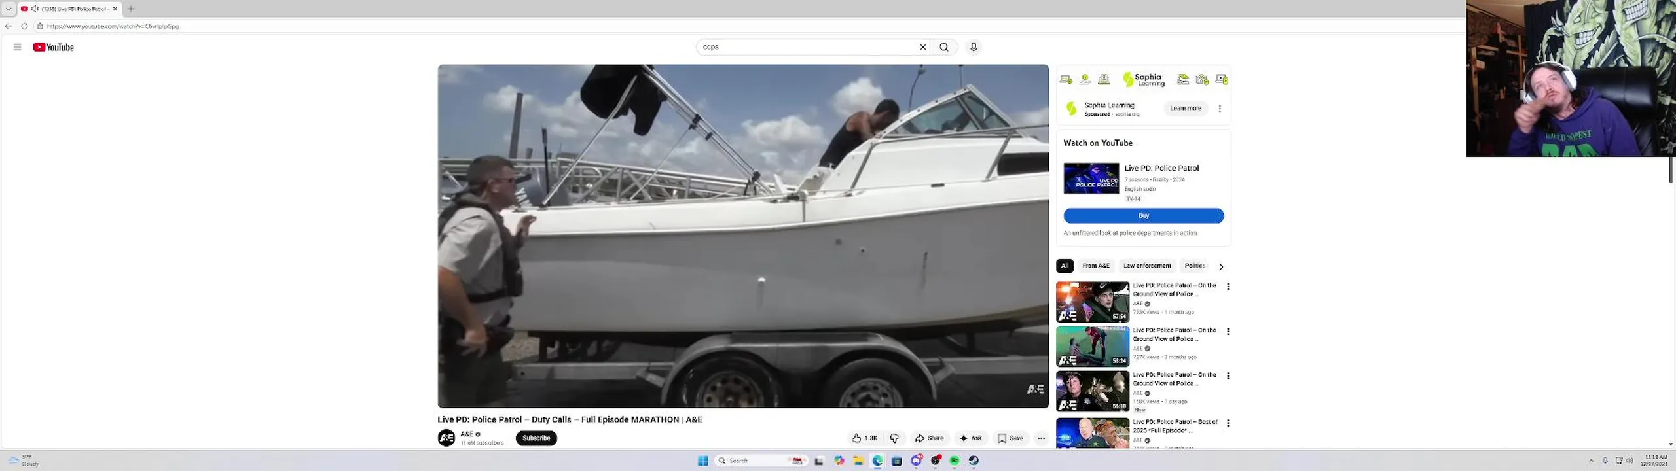This screenshot has width=1676, height=471.
Task: Click the video title Duty Calls MARATHON
Action: pyautogui.click(x=570, y=420)
